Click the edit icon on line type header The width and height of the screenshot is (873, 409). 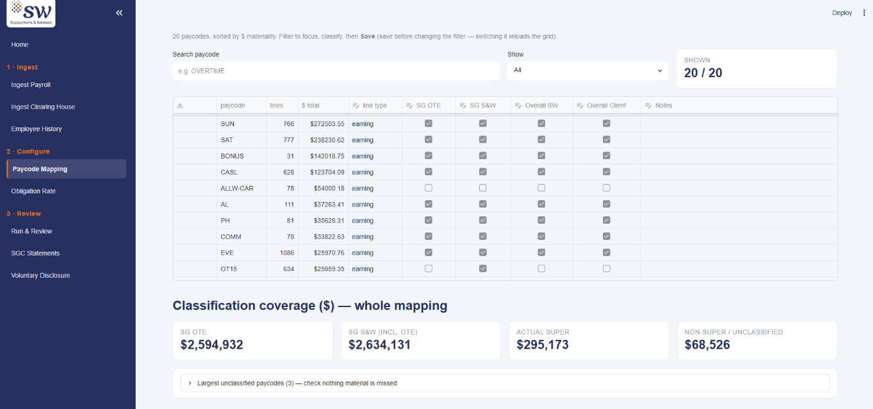pyautogui.click(x=356, y=106)
